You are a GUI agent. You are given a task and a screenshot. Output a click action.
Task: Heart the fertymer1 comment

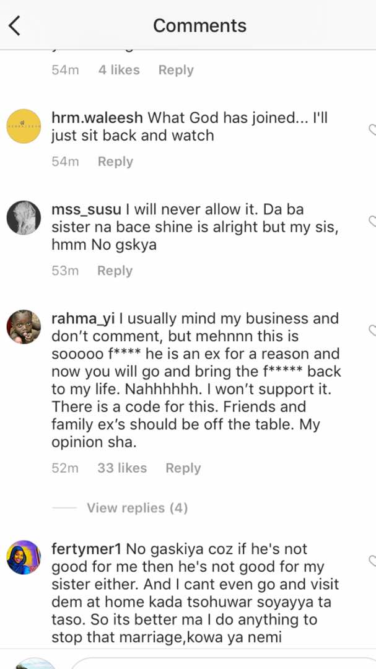372,561
